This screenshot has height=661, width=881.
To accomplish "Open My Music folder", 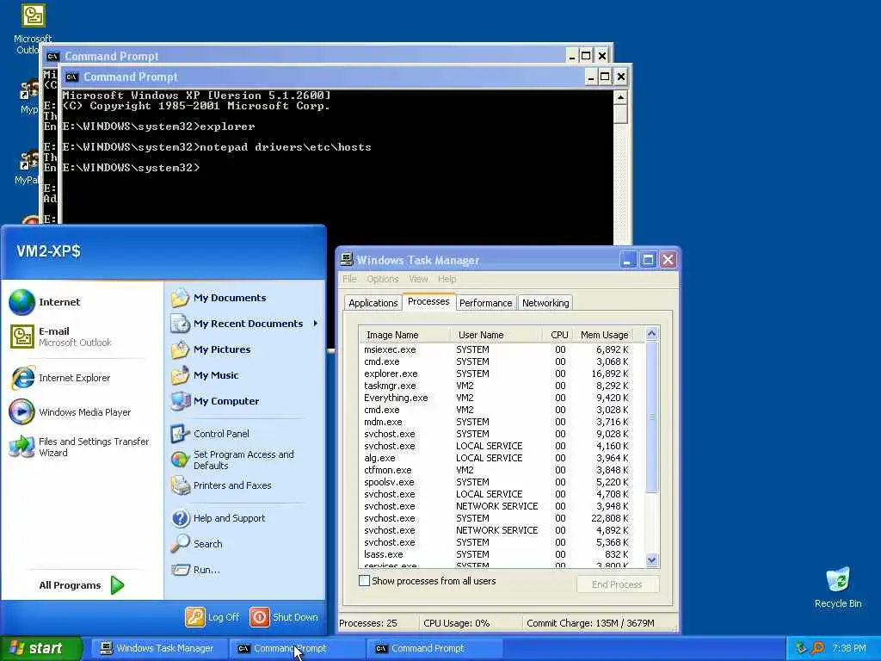I will (205, 375).
